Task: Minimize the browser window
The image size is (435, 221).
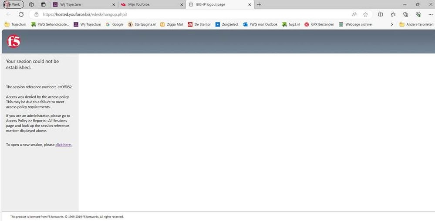Action: click(405, 4)
